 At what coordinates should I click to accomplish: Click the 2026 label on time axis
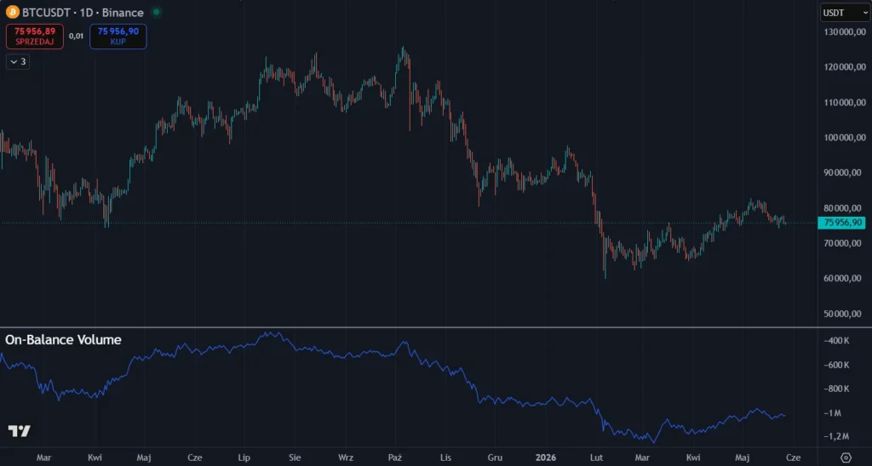pos(546,457)
